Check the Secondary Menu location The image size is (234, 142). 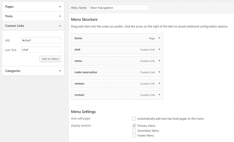(x=134, y=131)
